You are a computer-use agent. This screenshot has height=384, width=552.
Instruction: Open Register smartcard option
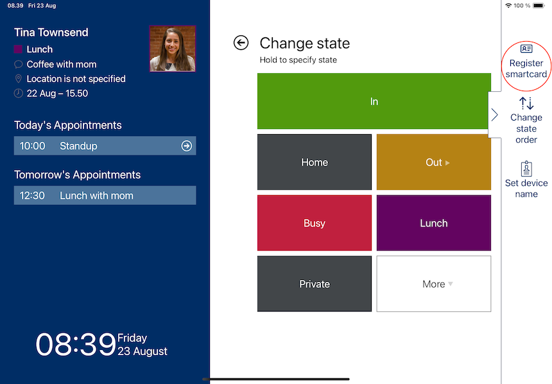(x=526, y=62)
